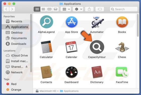
Task: Click the sidebar scrollbar
Action: click(x=31, y=43)
